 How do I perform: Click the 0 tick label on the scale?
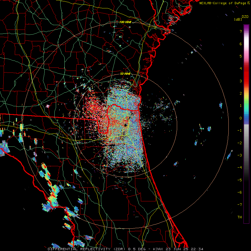[241, 118]
